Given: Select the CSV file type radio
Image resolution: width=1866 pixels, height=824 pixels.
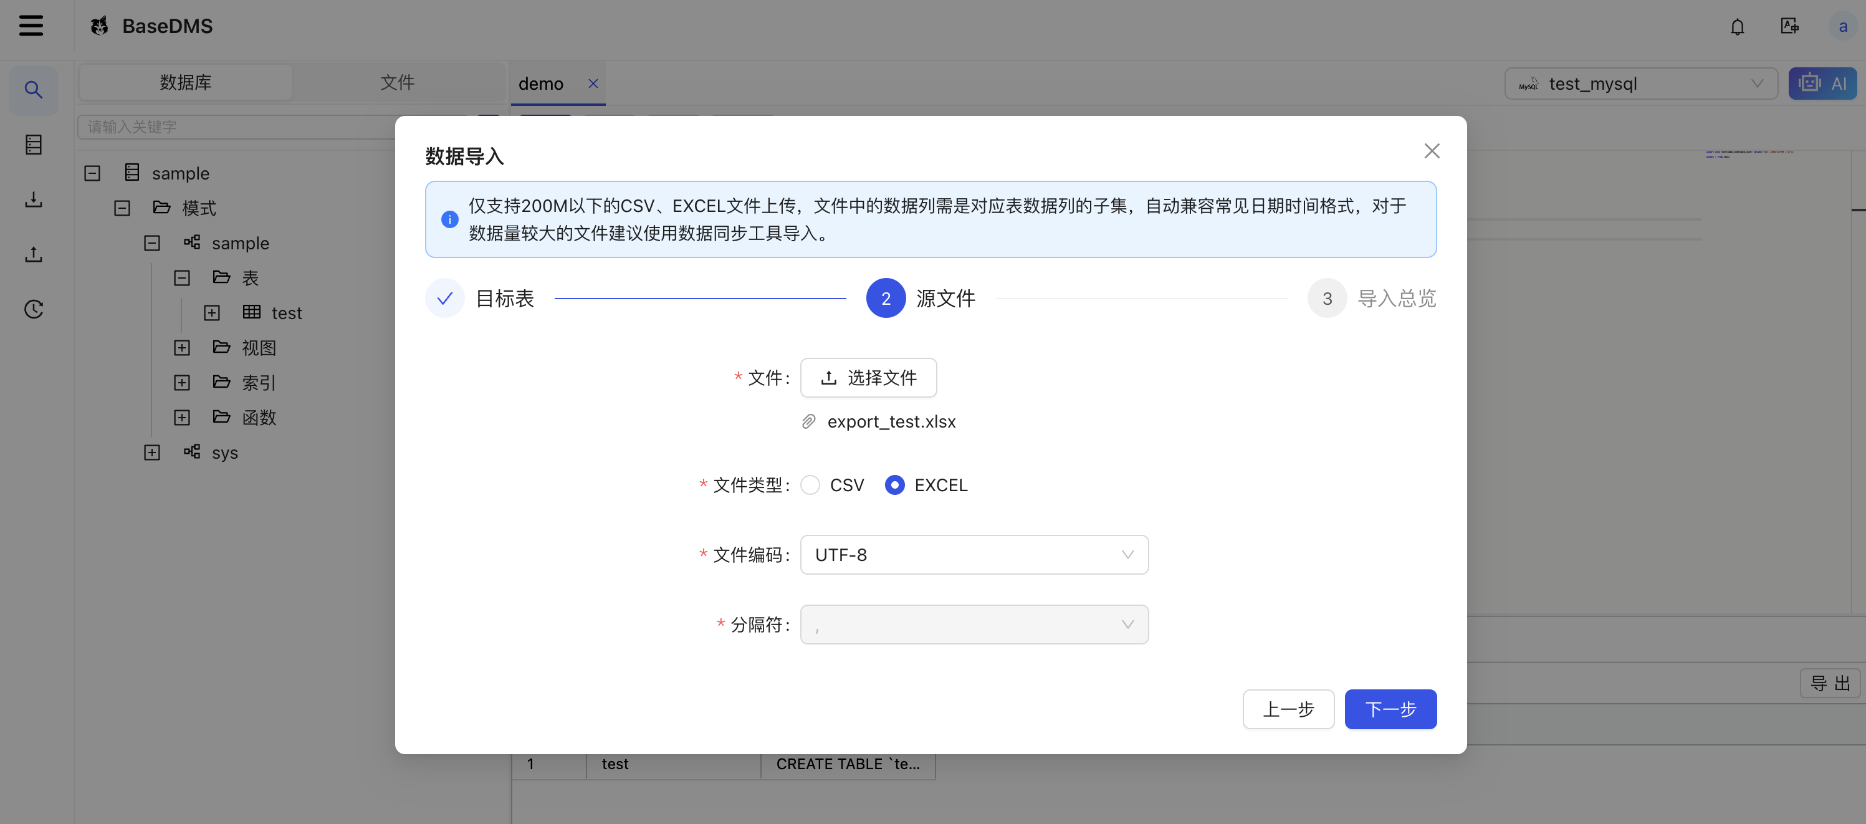Looking at the screenshot, I should (810, 485).
